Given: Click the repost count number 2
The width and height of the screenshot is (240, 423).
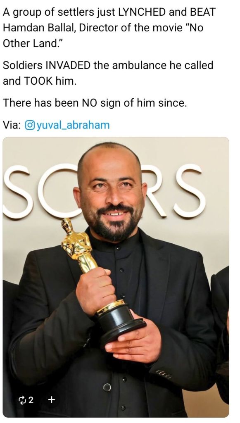Looking at the screenshot, I should pyautogui.click(x=31, y=399).
